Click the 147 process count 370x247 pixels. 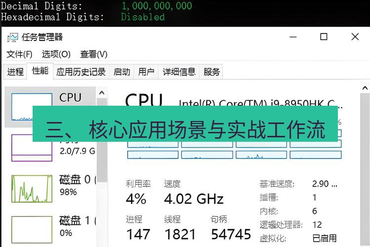pos(138,235)
